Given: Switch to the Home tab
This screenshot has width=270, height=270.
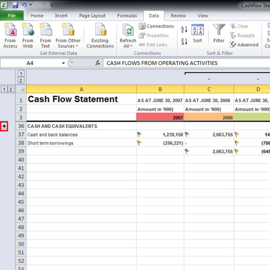Looking at the screenshot, I should pyautogui.click(x=37, y=16).
